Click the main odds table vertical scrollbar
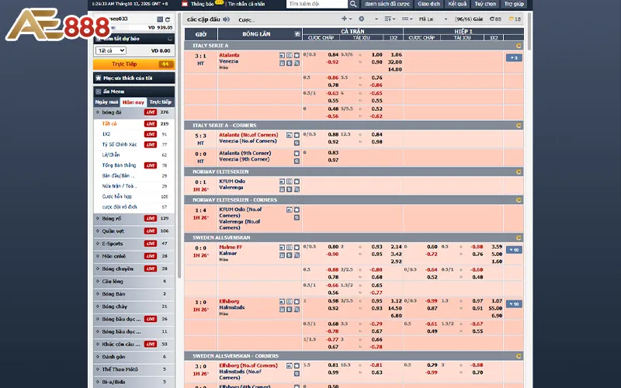The image size is (621, 388). click(x=529, y=32)
